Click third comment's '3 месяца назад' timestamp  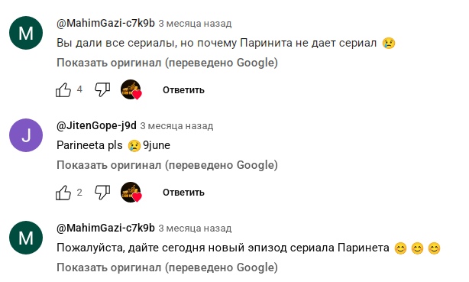[x=195, y=228]
